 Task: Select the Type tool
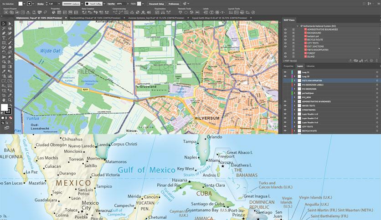4,38
